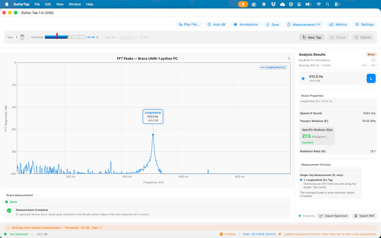The height and width of the screenshot is (238, 381).
Task: Select all peaks checkmark button
Action: [x=364, y=65]
